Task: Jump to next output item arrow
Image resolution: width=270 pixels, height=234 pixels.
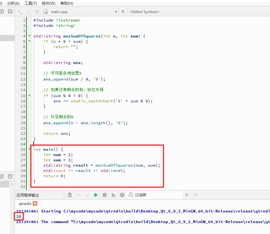Action: coord(87,195)
